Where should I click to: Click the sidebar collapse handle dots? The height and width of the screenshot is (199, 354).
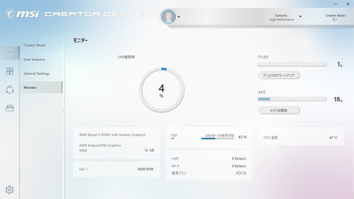[63, 110]
